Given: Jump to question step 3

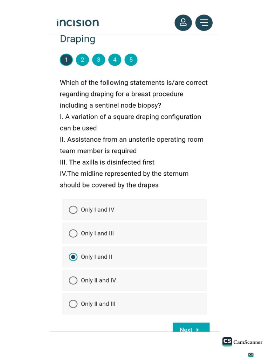Looking at the screenshot, I should [98, 60].
